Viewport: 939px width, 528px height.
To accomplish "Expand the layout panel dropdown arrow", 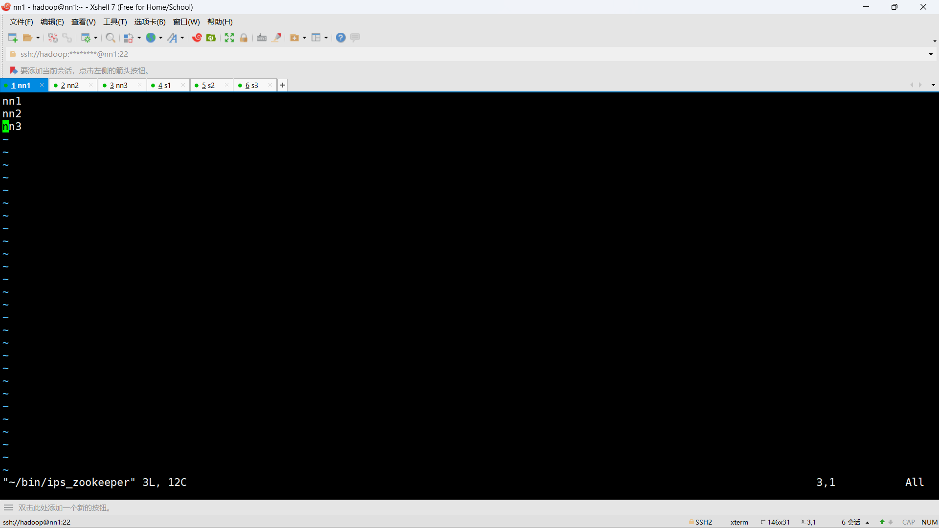I will pyautogui.click(x=326, y=38).
